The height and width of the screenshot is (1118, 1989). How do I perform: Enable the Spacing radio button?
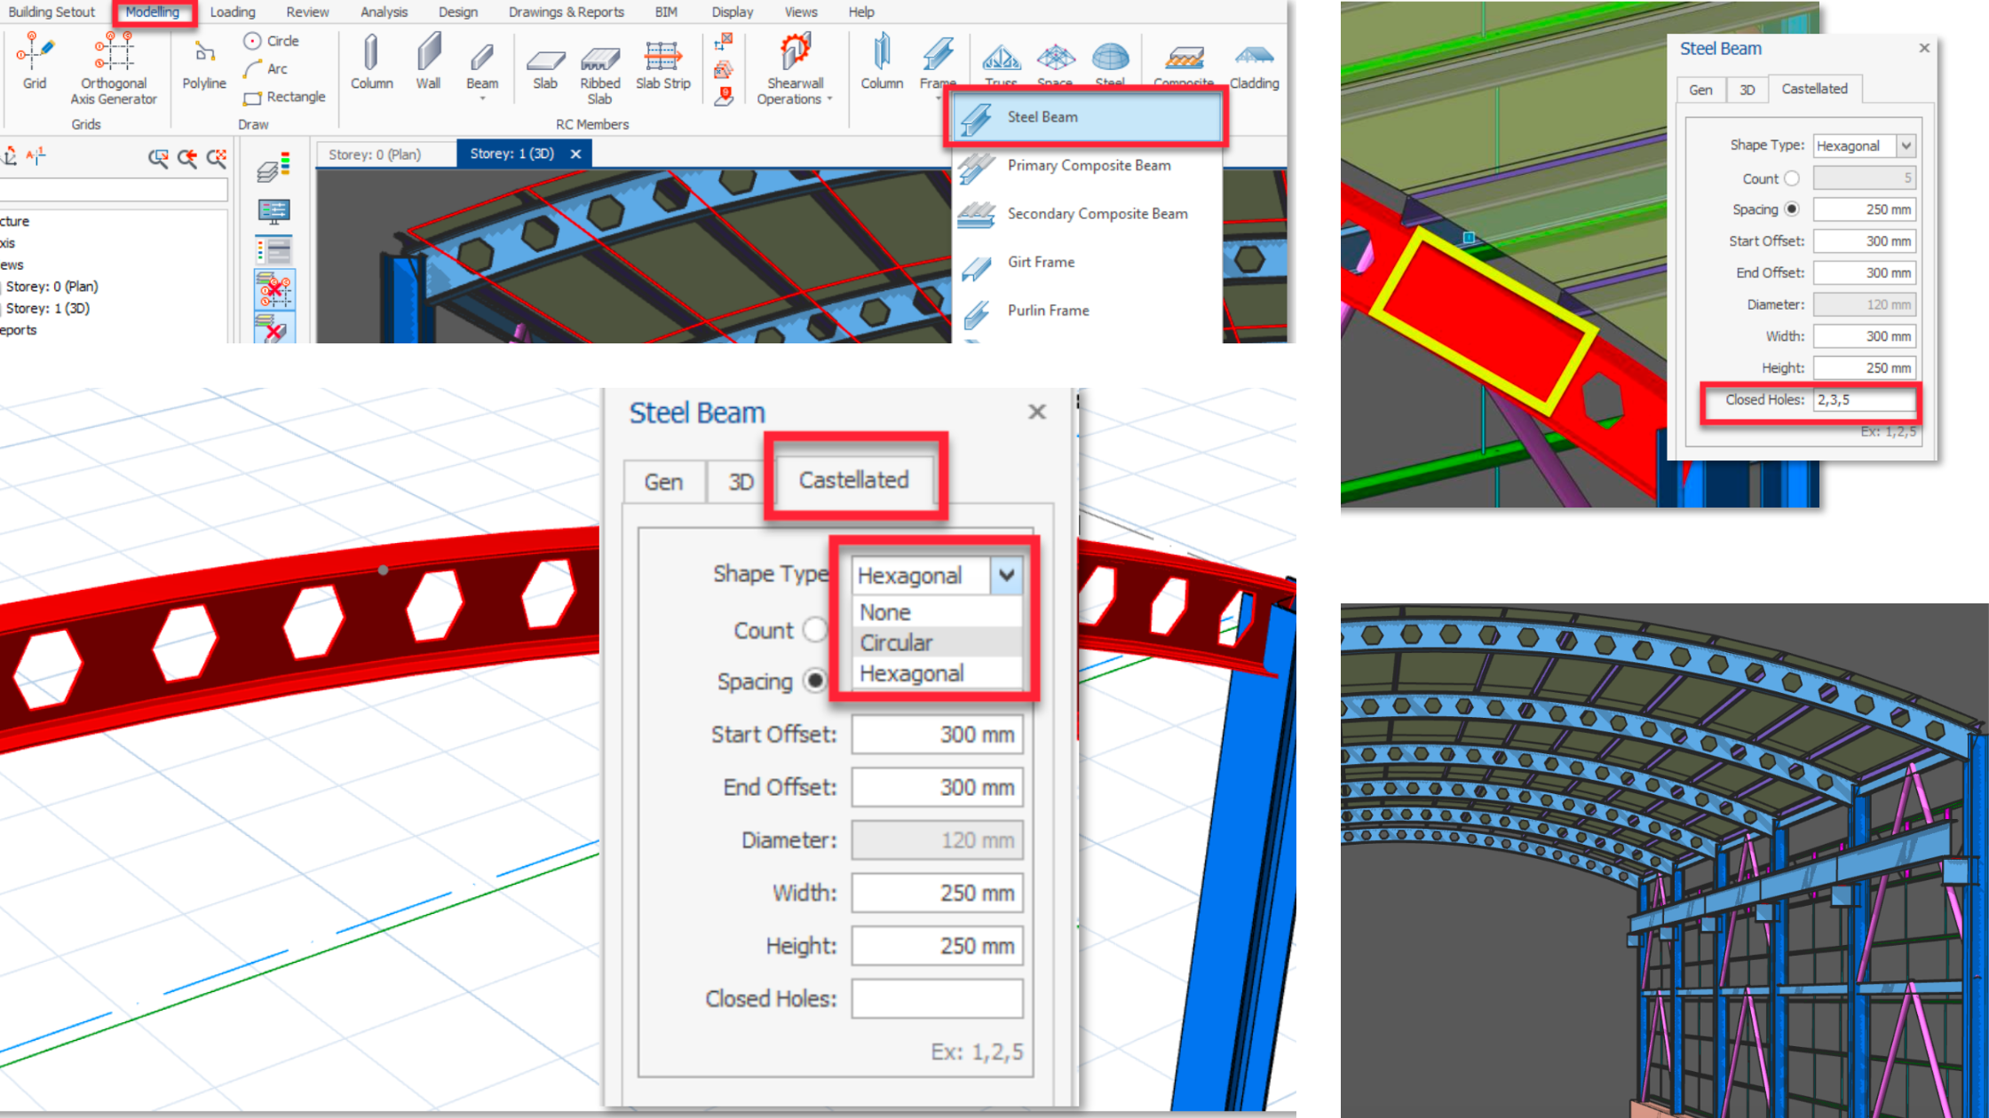[817, 681]
